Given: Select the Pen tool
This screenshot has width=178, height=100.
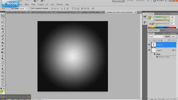Looking at the screenshot, I should tap(3, 62).
